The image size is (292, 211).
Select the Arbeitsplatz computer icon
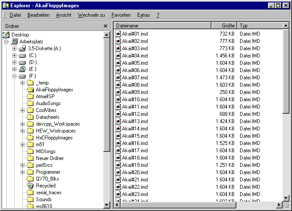(x=14, y=42)
